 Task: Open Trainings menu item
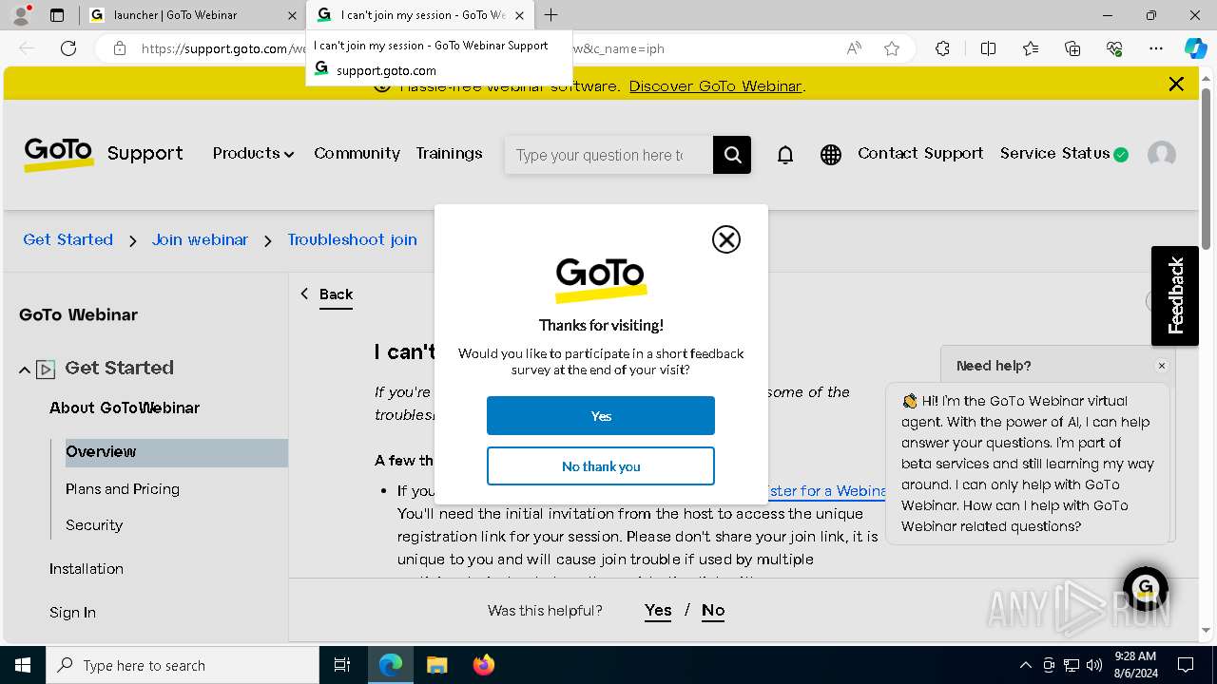click(x=449, y=153)
